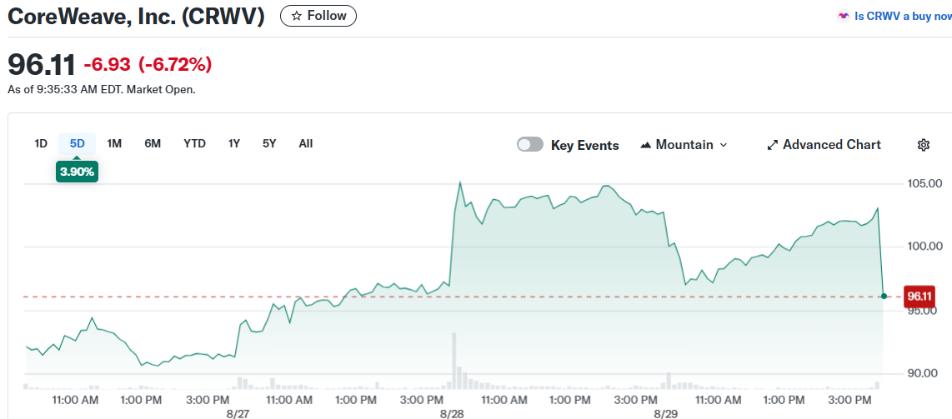
Task: Click the CoreWeave, Inc. (CRWV) title
Action: [136, 17]
